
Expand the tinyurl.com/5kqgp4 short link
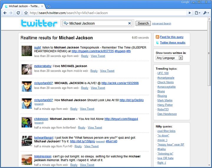(x=39, y=123)
